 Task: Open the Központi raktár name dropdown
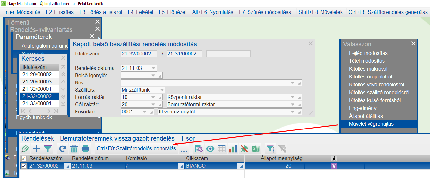(292, 97)
